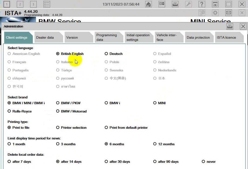Set delete local order data to never
The width and height of the screenshot is (248, 169).
[x=209, y=161]
